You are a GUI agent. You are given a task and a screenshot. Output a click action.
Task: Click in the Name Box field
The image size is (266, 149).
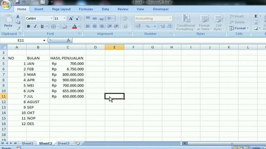[21, 41]
